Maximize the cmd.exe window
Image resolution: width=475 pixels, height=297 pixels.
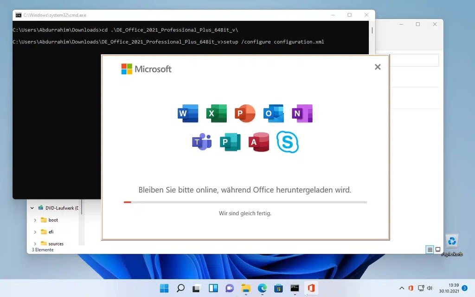coord(350,15)
